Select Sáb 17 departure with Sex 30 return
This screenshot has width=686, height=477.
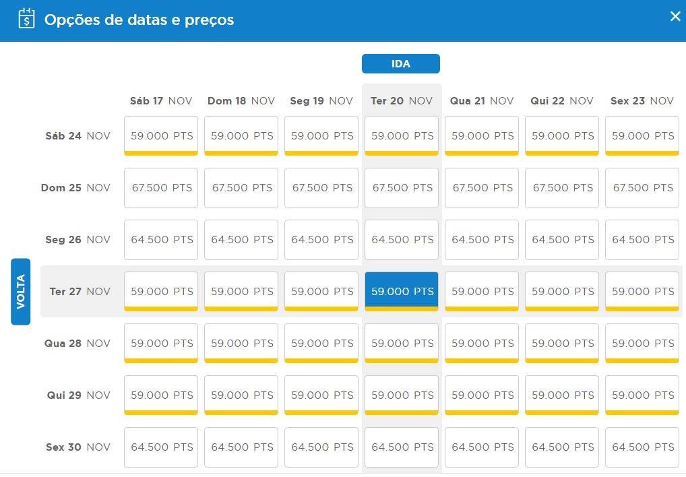161,447
